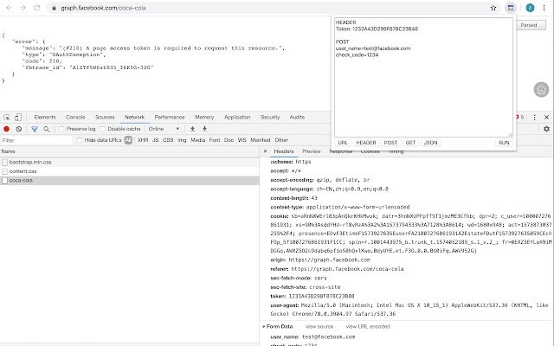Open the Application tab
This screenshot has height=346, width=554.
click(237, 118)
